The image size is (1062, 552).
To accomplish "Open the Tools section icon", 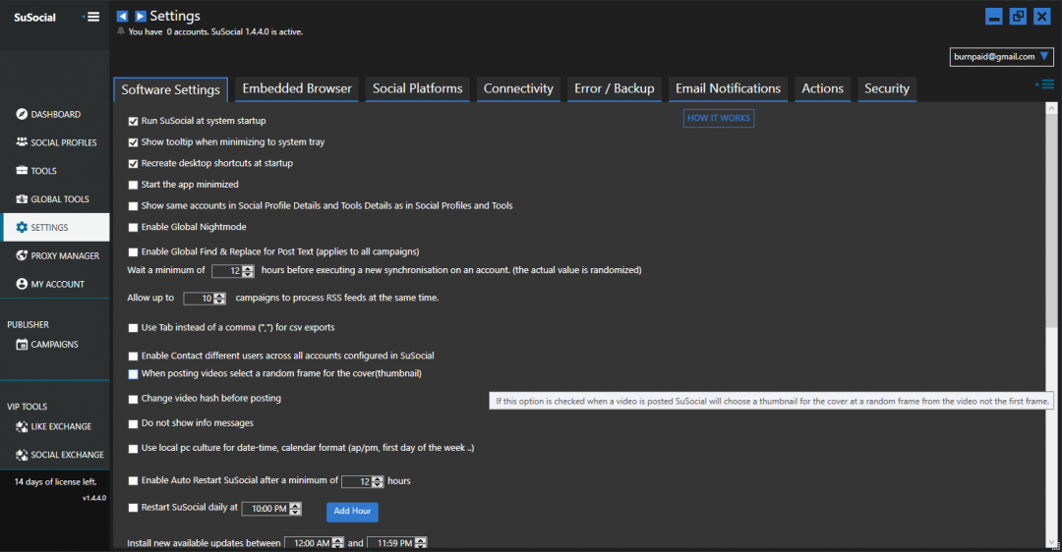I will coord(22,172).
